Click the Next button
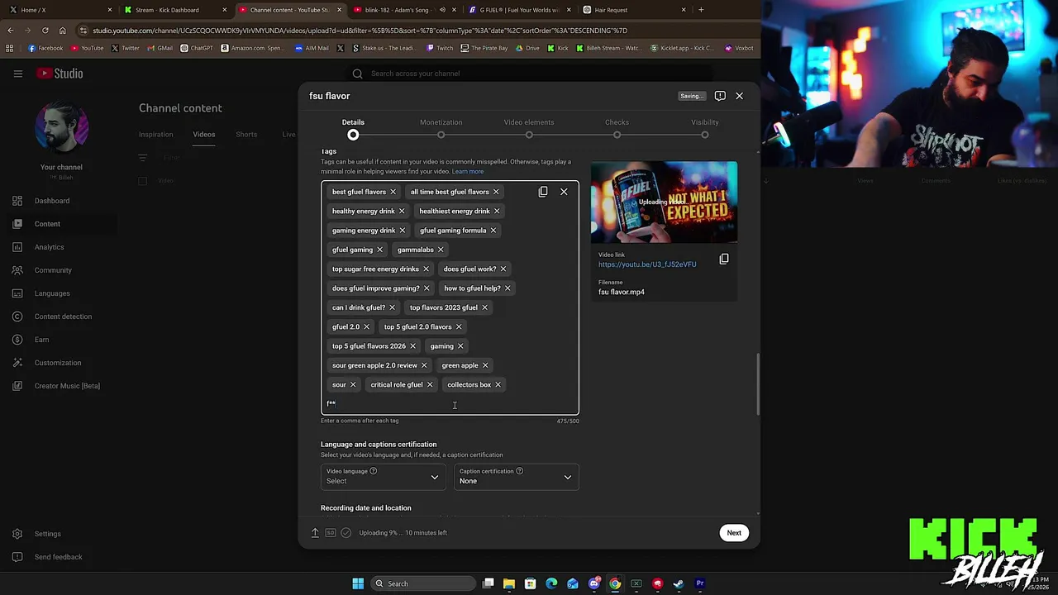The width and height of the screenshot is (1058, 595). (734, 533)
